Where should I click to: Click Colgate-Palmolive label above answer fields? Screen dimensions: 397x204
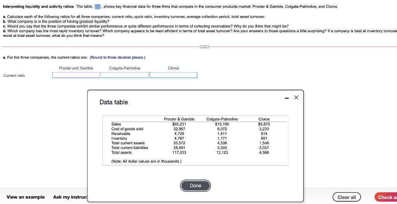pyautogui.click(x=124, y=68)
